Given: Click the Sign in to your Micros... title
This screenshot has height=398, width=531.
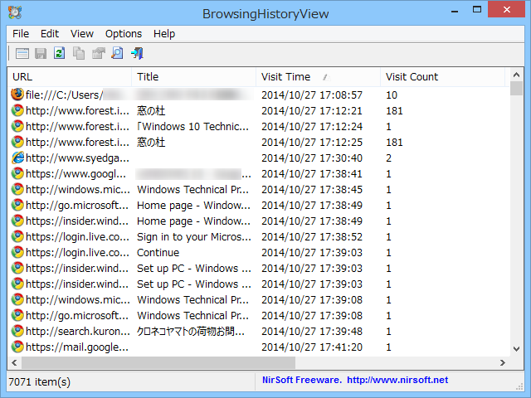Looking at the screenshot, I should click(x=193, y=237).
